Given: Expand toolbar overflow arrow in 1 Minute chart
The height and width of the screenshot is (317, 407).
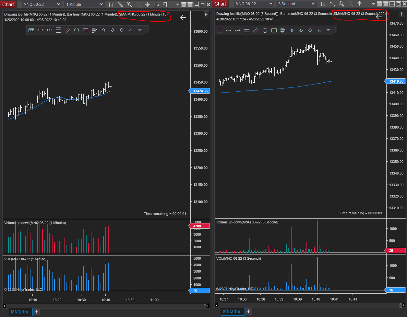Looking at the screenshot, I should coord(177,5).
